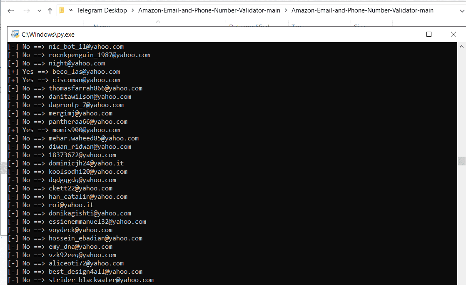This screenshot has width=466, height=285.
Task: Sort files by Date modified column
Action: [x=249, y=26]
